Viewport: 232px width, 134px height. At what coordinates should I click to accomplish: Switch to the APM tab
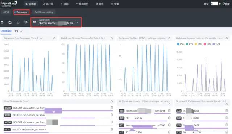6,12
